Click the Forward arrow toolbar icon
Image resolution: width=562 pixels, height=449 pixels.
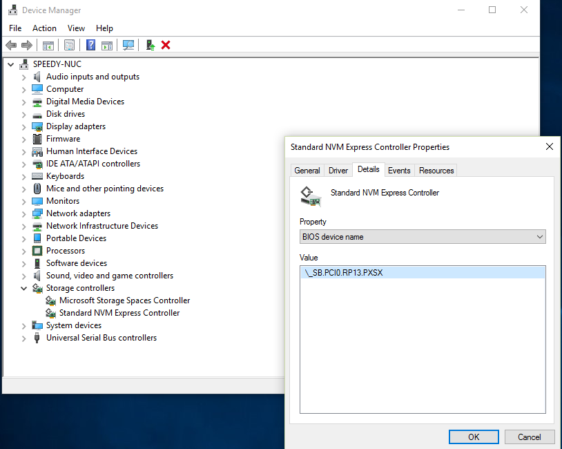(27, 45)
